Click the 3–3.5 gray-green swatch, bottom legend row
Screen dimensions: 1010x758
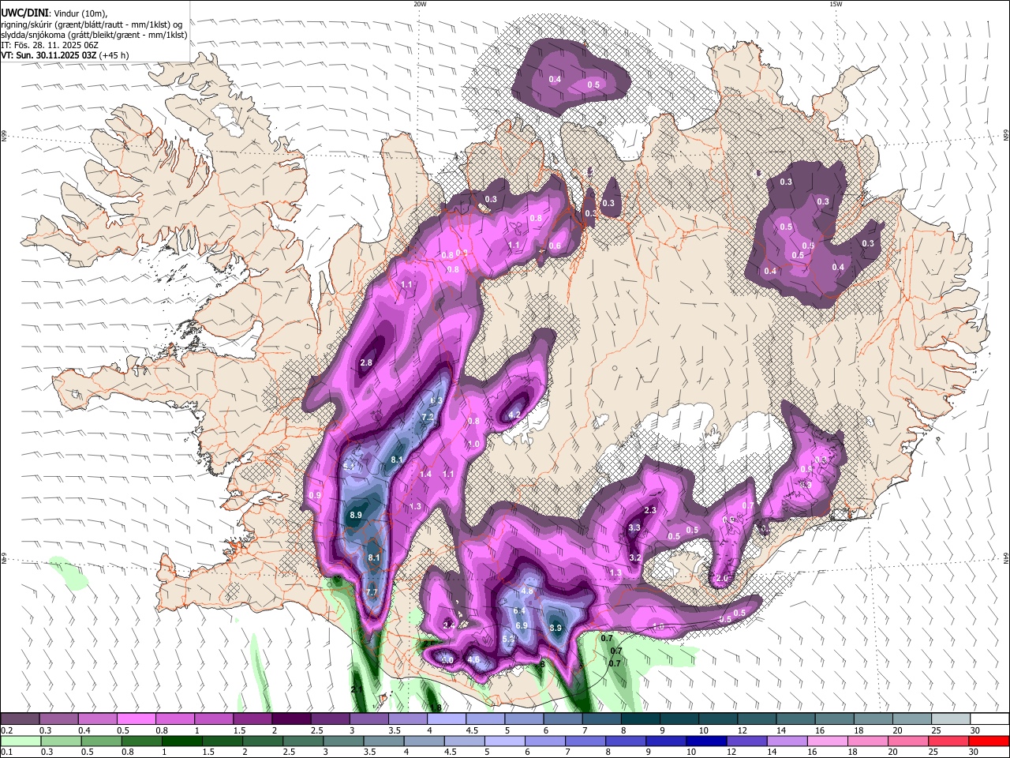342,741
